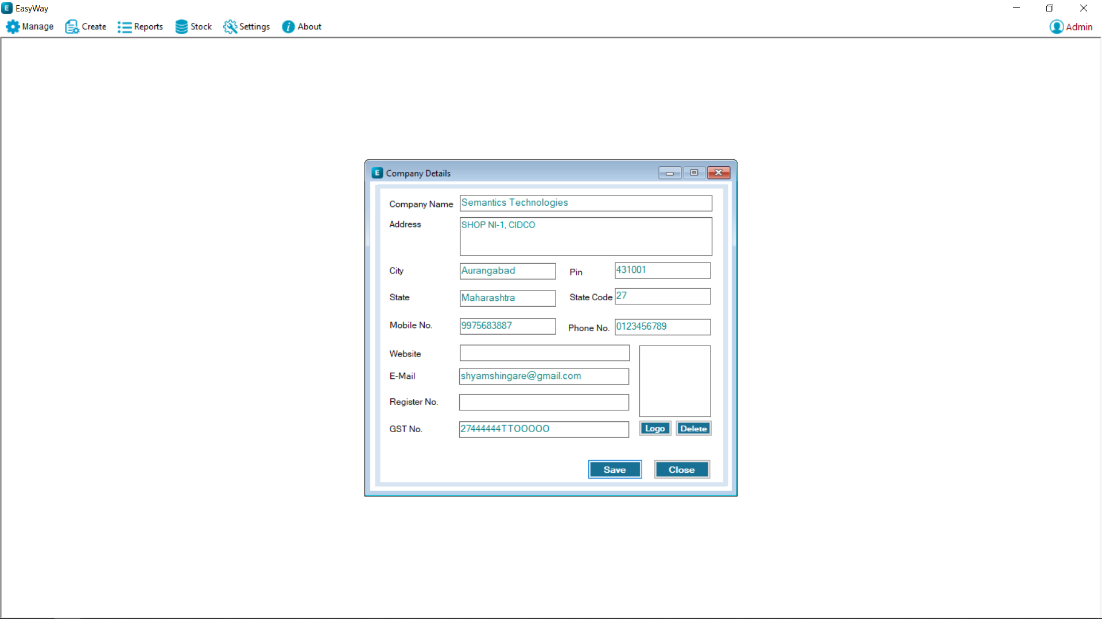
Task: Click the Settings wrench icon
Action: coord(230,27)
